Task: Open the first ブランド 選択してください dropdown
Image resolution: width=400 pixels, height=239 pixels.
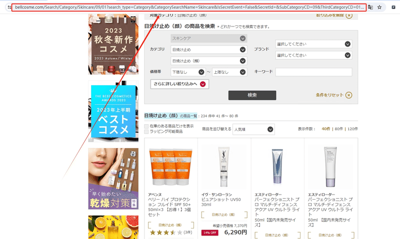Action: 313,44
